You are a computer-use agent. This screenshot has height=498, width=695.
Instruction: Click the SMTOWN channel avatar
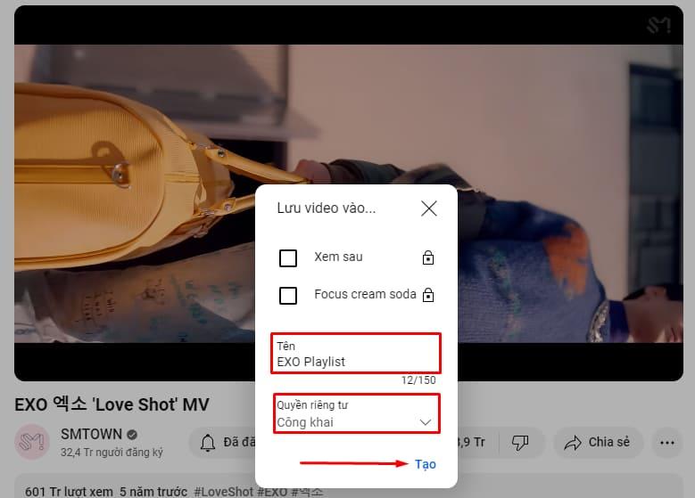point(32,442)
